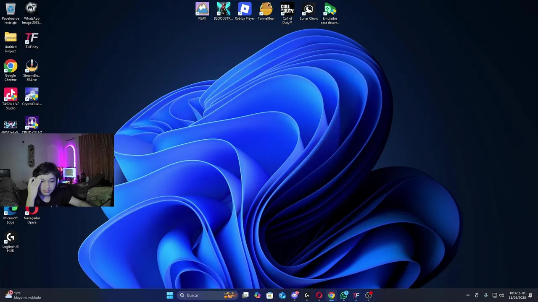Open the Papelera de reciclaje desktop icon
538x302 pixels.
tap(11, 13)
